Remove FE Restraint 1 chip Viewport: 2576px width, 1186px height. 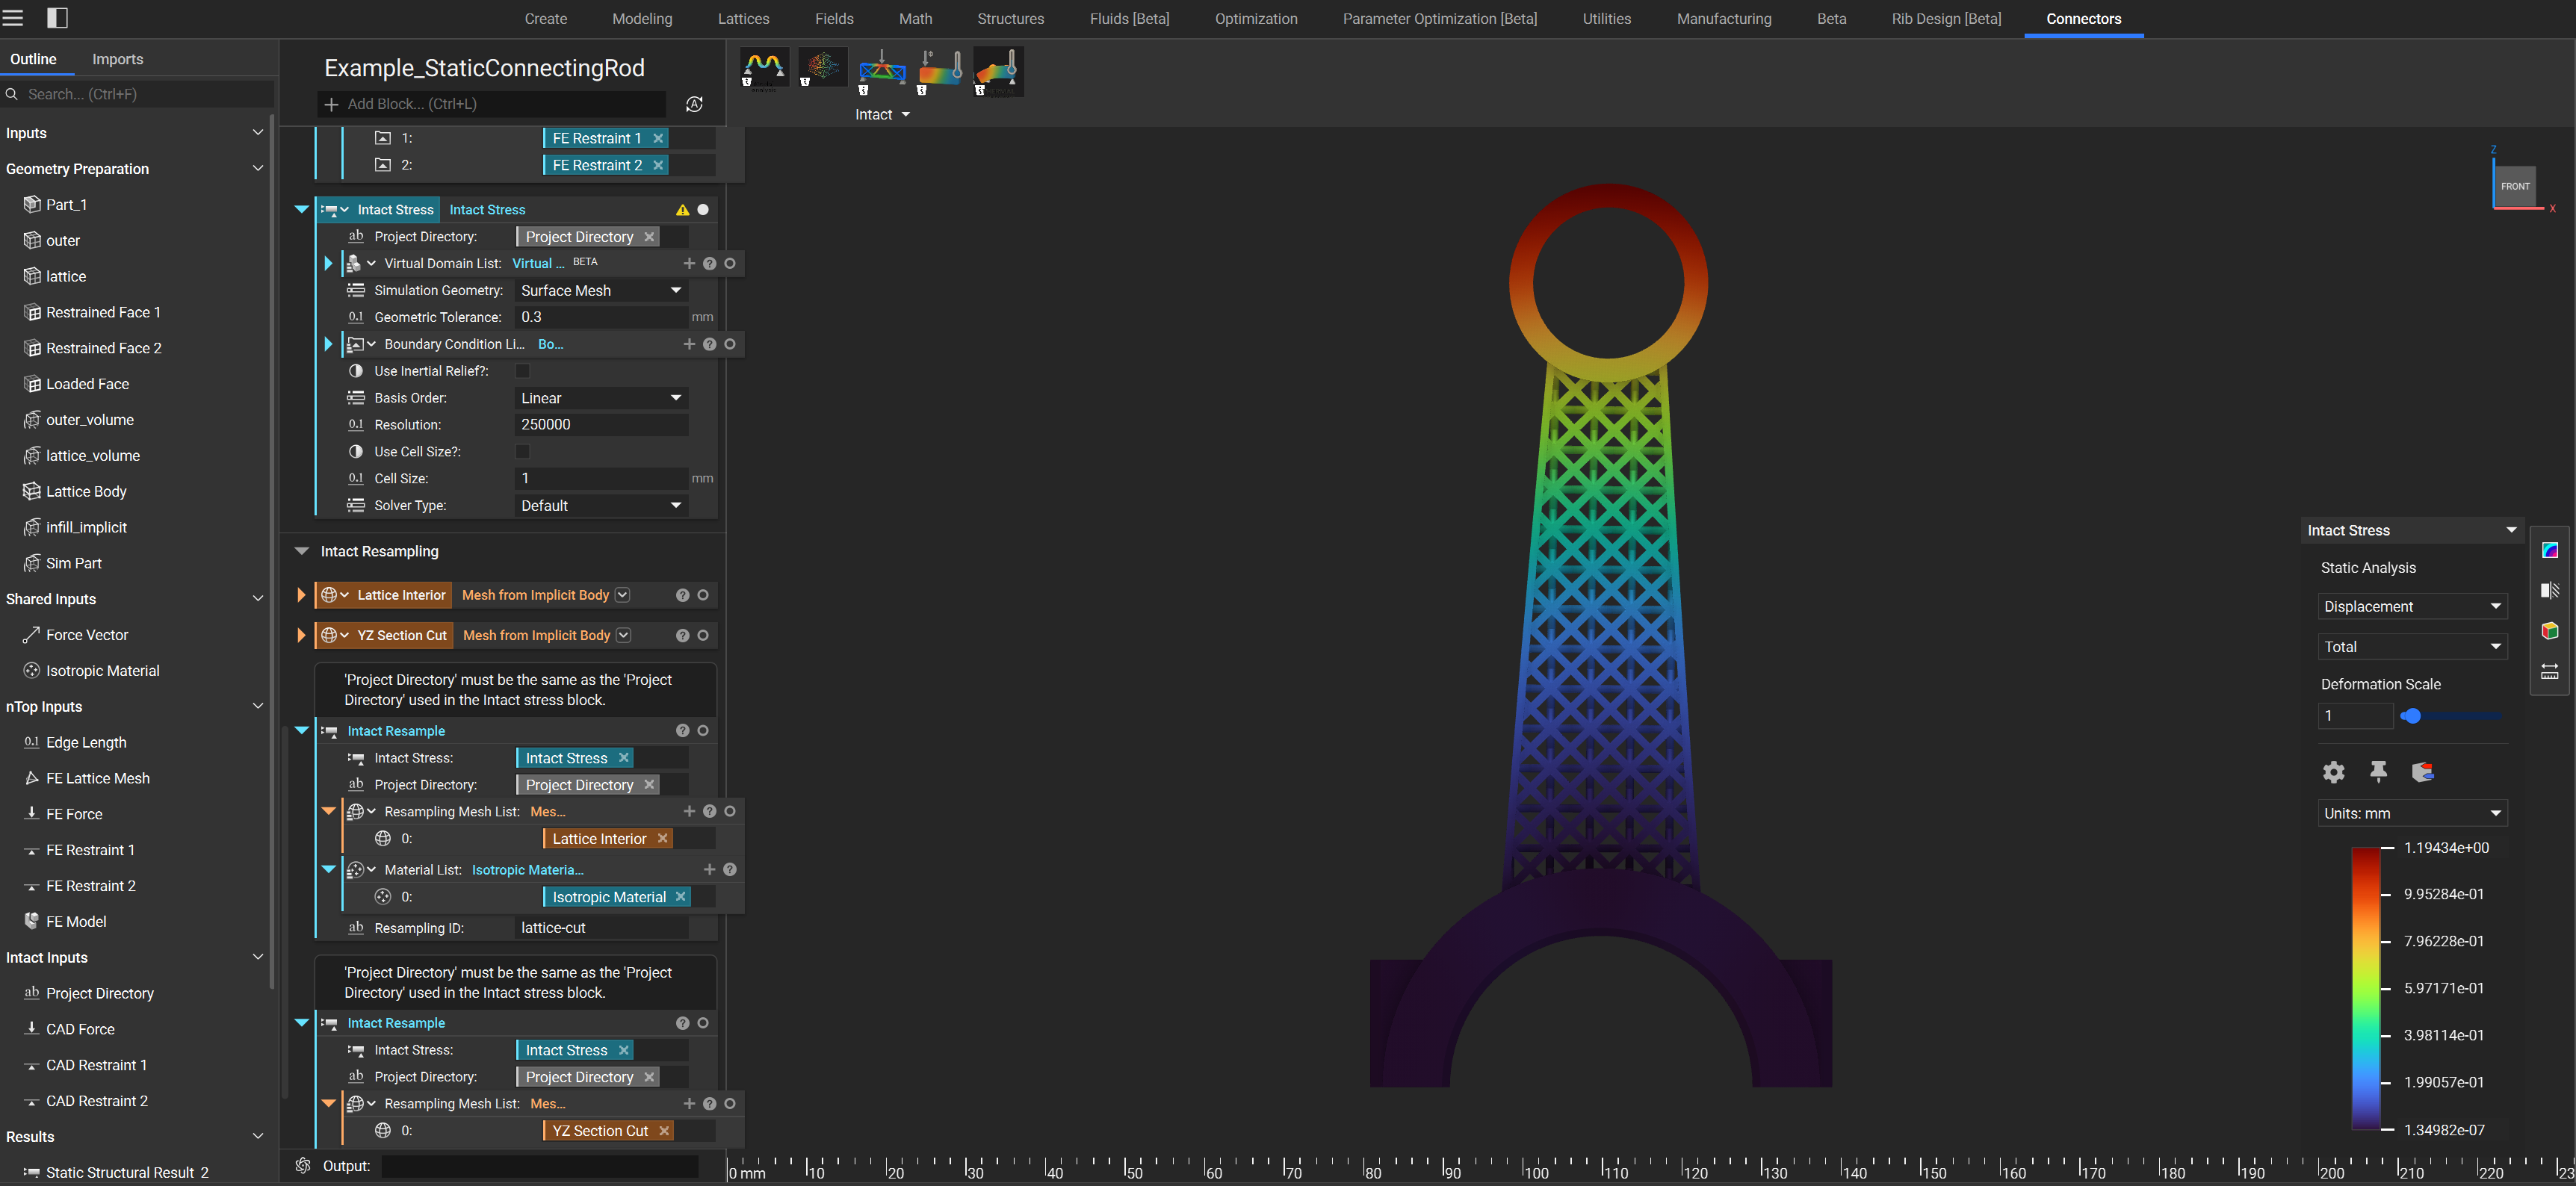658,138
